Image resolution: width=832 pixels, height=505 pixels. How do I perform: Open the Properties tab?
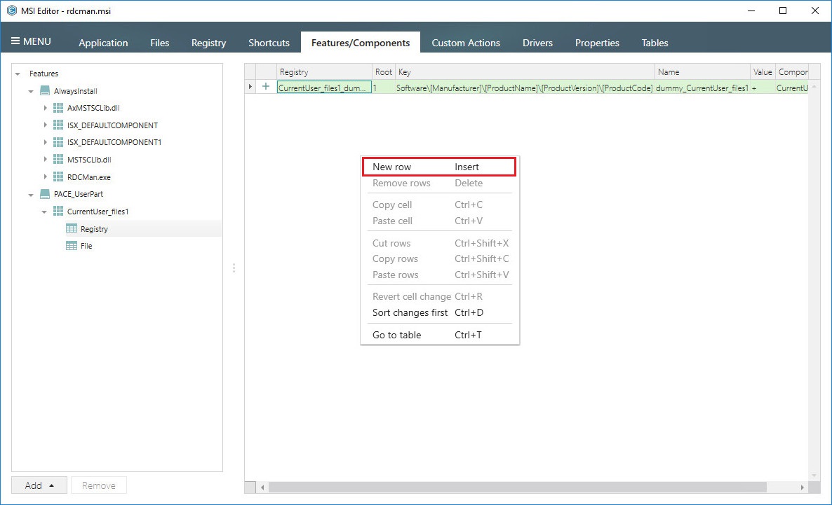tap(597, 43)
